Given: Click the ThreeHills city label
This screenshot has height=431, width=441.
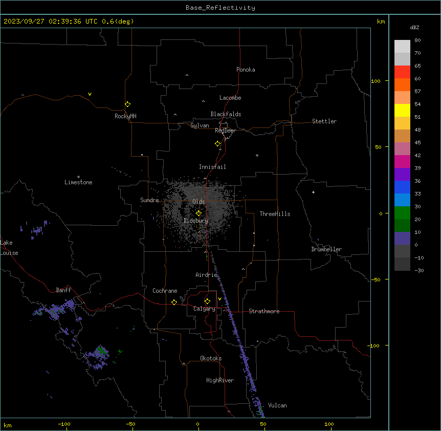Looking at the screenshot, I should 275,214.
